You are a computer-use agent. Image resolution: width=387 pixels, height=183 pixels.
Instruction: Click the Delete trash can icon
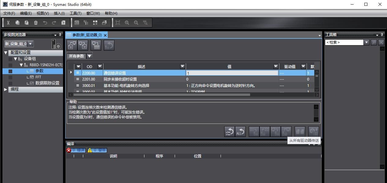coord(36,23)
